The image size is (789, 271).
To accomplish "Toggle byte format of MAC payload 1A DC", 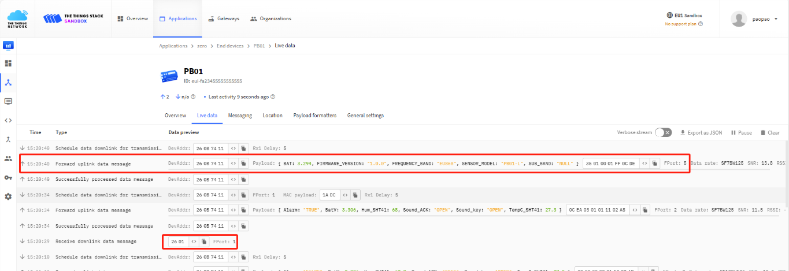I will [346, 195].
